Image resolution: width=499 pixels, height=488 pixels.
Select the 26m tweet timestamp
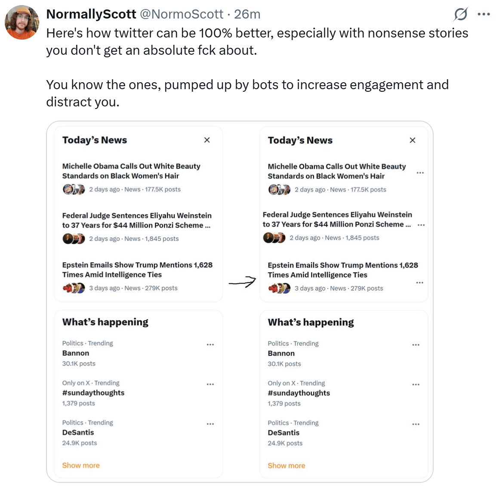pos(247,14)
